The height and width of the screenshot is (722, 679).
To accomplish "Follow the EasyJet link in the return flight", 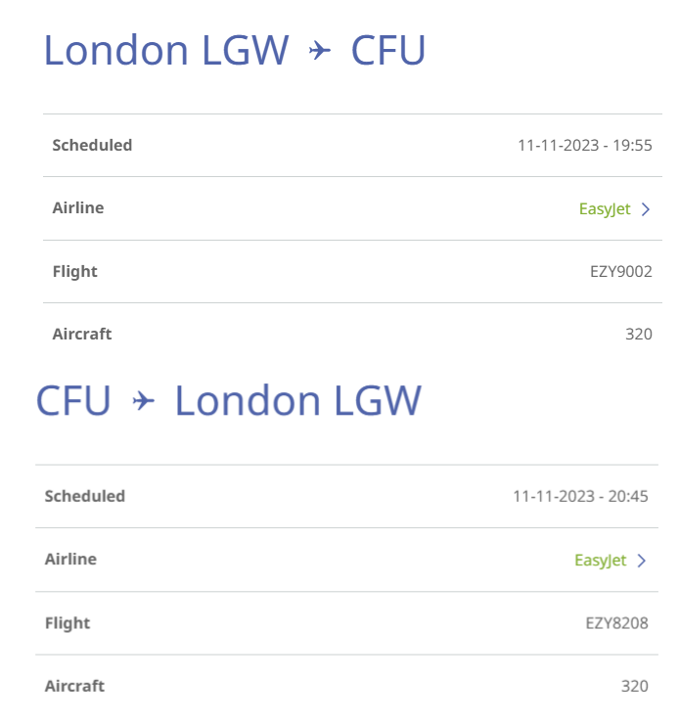I will point(601,561).
